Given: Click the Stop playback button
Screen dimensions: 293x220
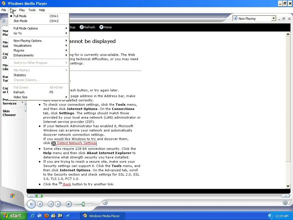Looking at the screenshot, I should 40,204.
